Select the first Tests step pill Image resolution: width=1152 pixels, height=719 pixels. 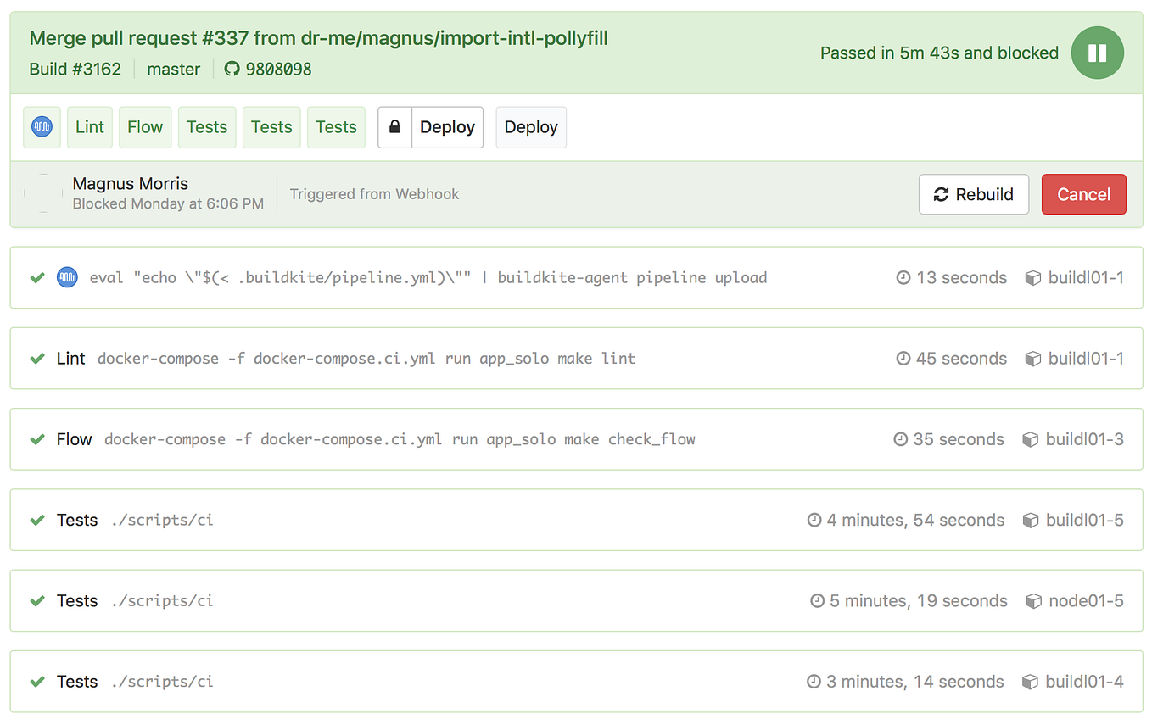pyautogui.click(x=207, y=127)
